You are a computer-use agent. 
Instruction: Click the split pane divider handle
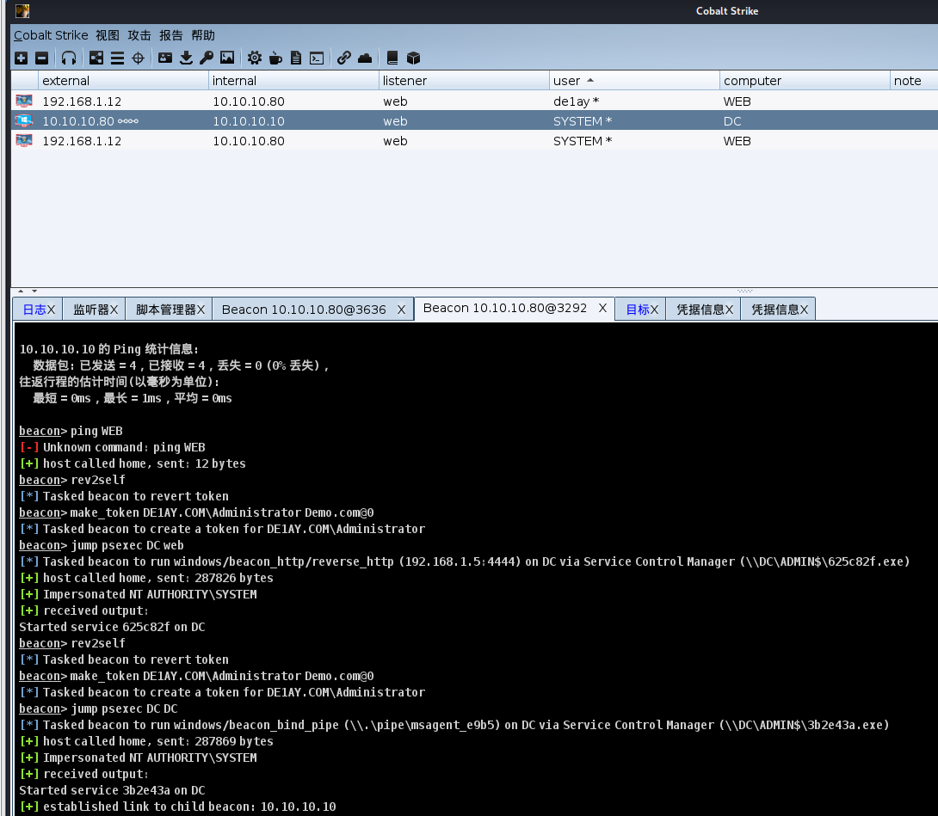[744, 291]
